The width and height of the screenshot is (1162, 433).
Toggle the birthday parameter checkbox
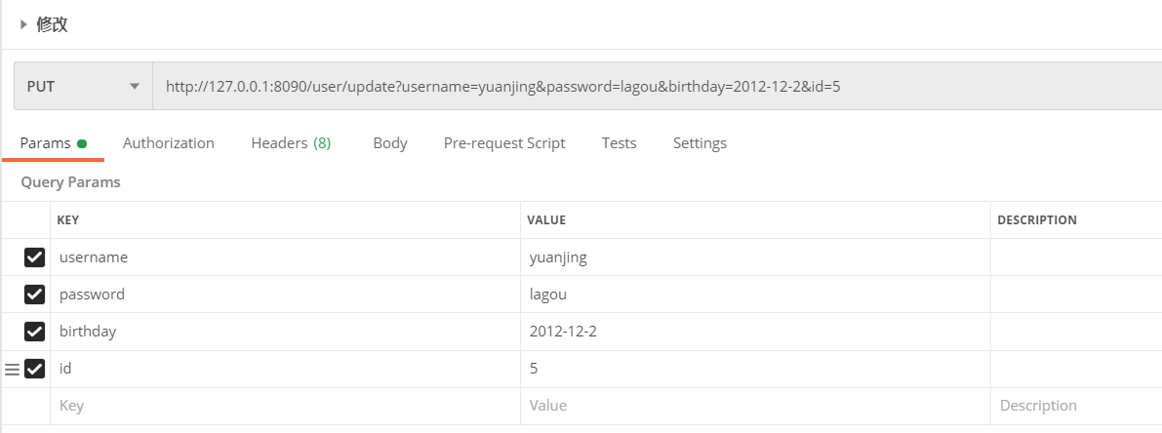(x=34, y=332)
